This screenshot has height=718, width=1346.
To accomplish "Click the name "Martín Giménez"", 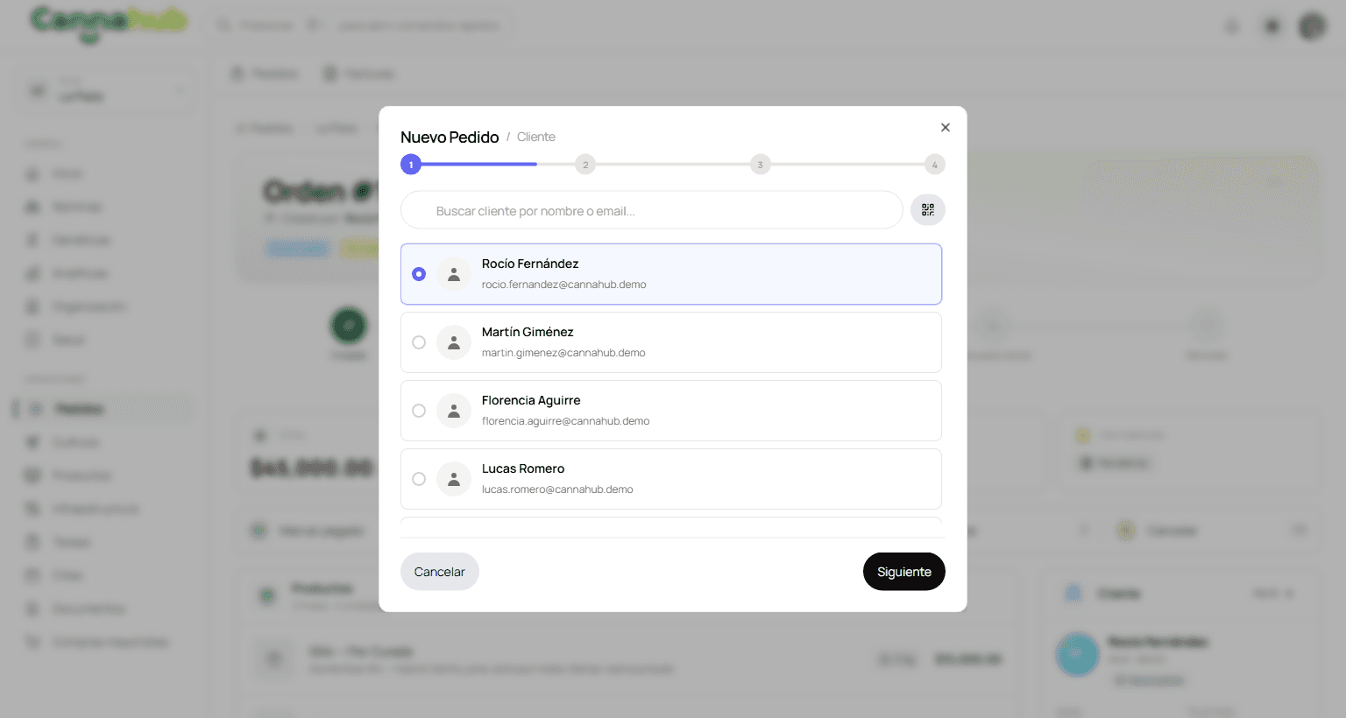I will [528, 332].
